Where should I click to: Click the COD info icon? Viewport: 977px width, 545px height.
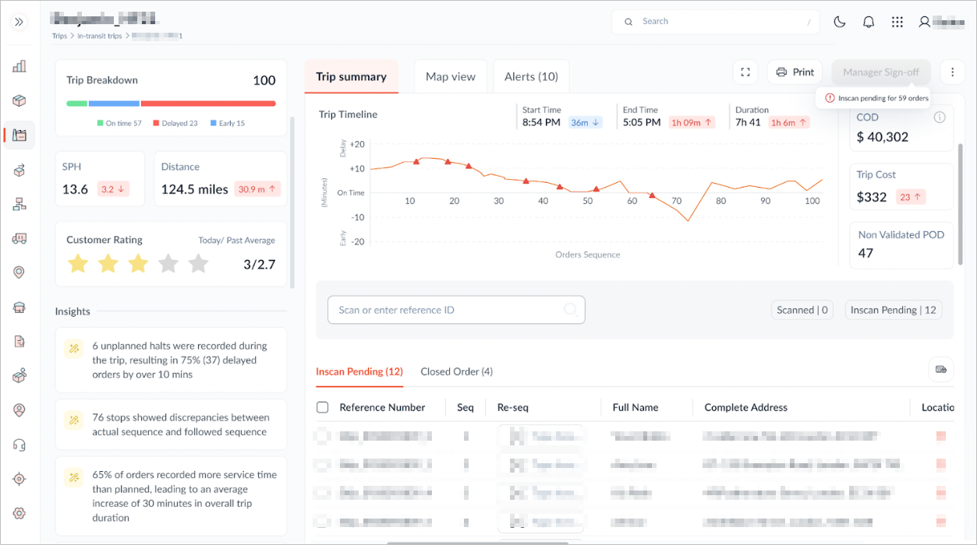[x=940, y=118]
